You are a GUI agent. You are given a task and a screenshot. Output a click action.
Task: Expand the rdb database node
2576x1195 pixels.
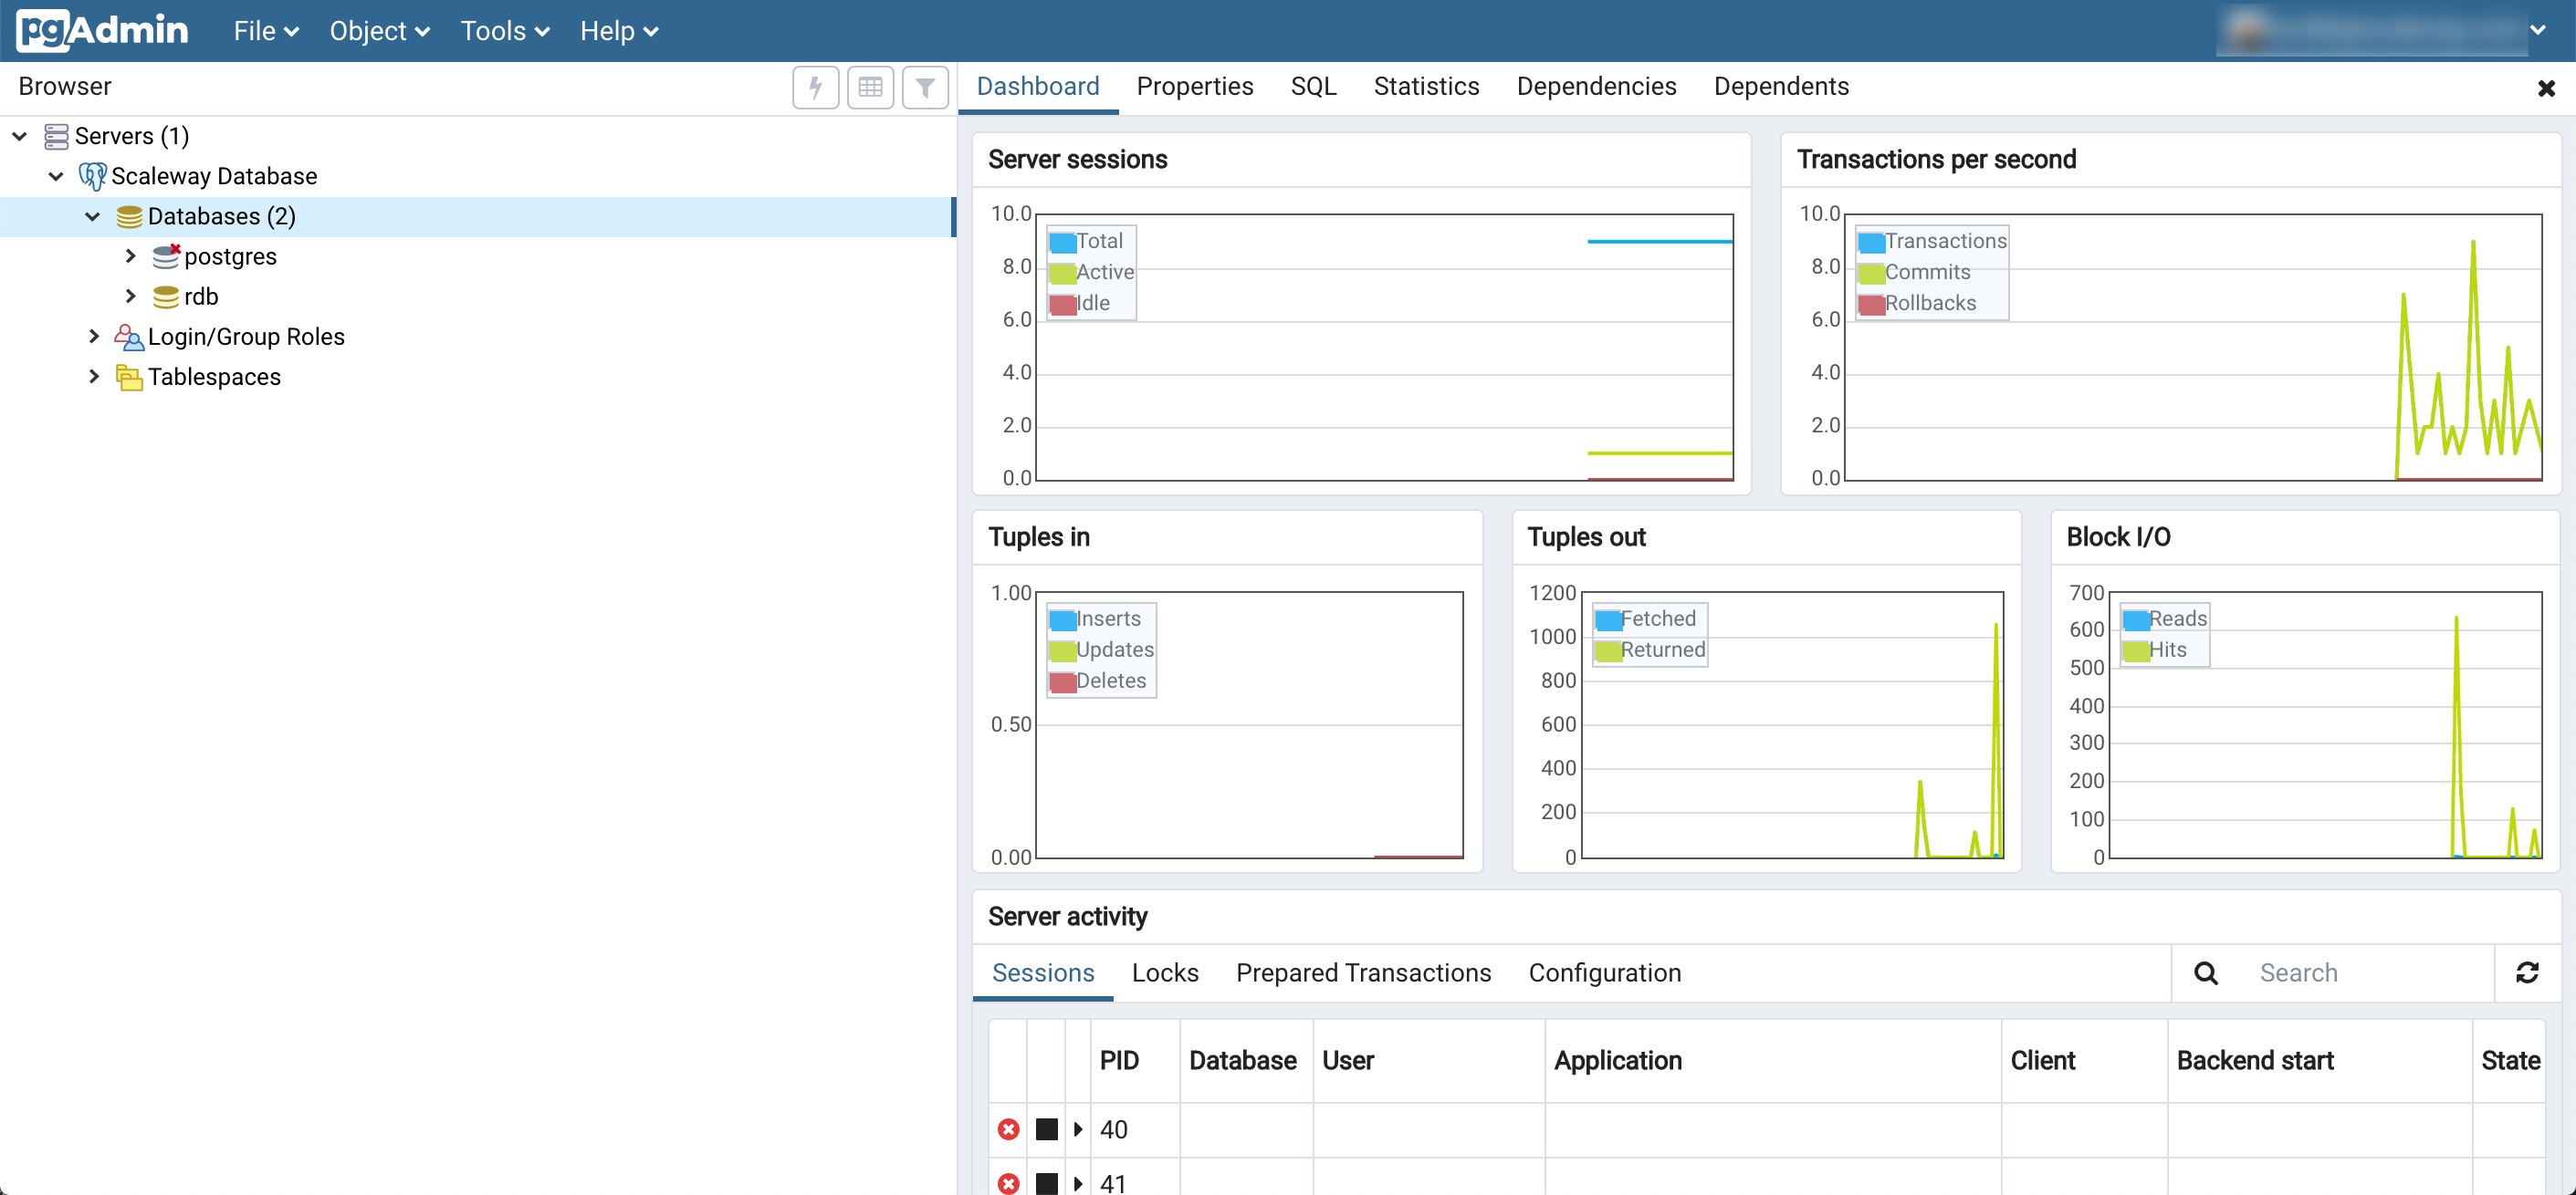[x=130, y=296]
